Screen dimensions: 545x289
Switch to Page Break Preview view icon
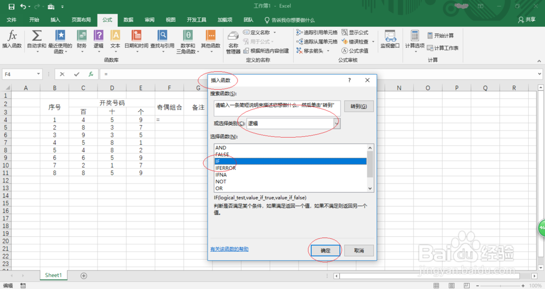pos(467,286)
